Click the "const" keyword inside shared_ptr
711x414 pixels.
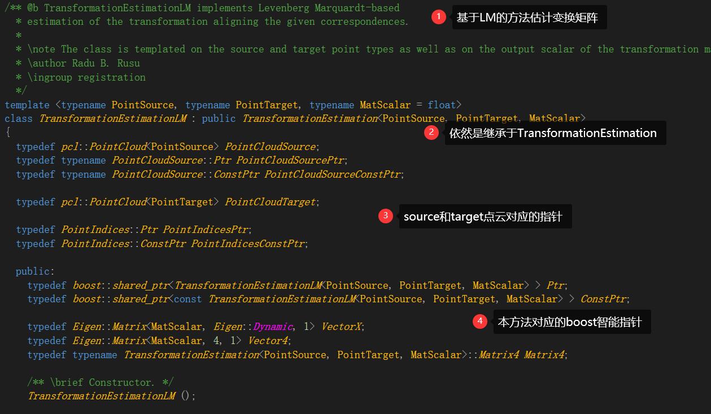tap(188, 299)
